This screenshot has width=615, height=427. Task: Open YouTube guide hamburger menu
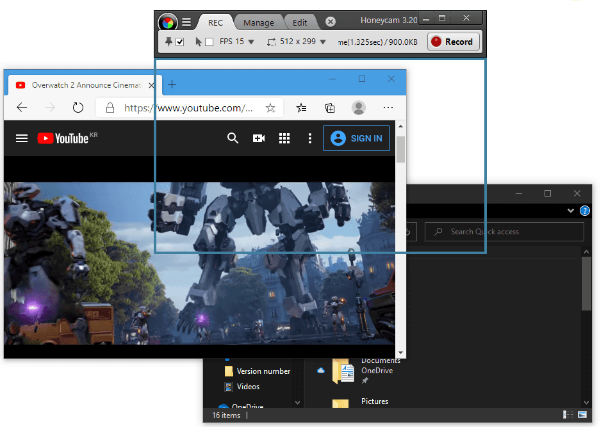coord(22,138)
